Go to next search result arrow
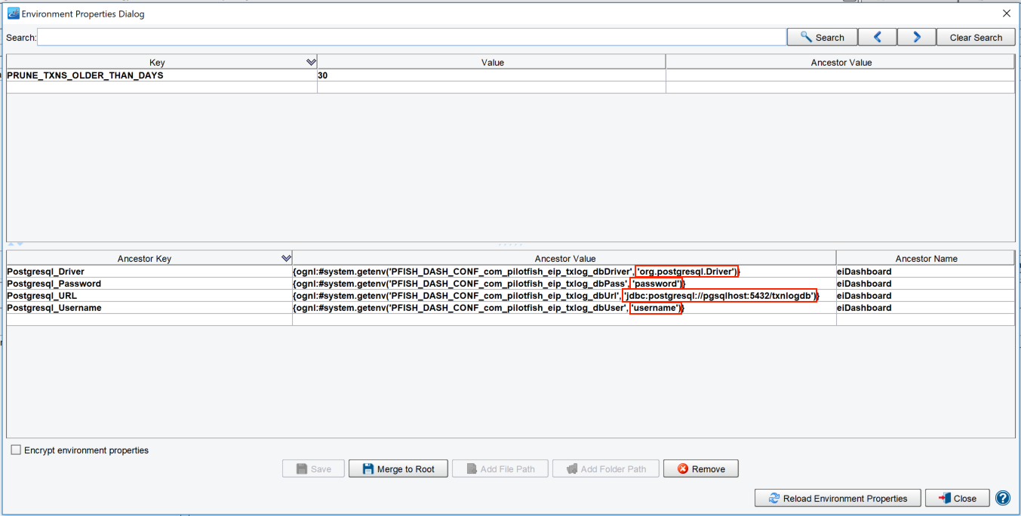 click(917, 37)
